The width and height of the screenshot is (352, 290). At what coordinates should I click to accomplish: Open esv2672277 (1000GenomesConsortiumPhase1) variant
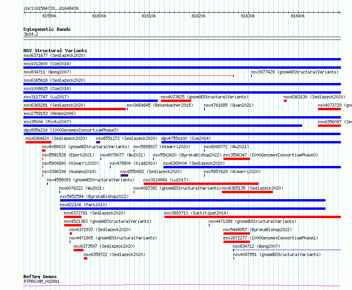pos(271,238)
